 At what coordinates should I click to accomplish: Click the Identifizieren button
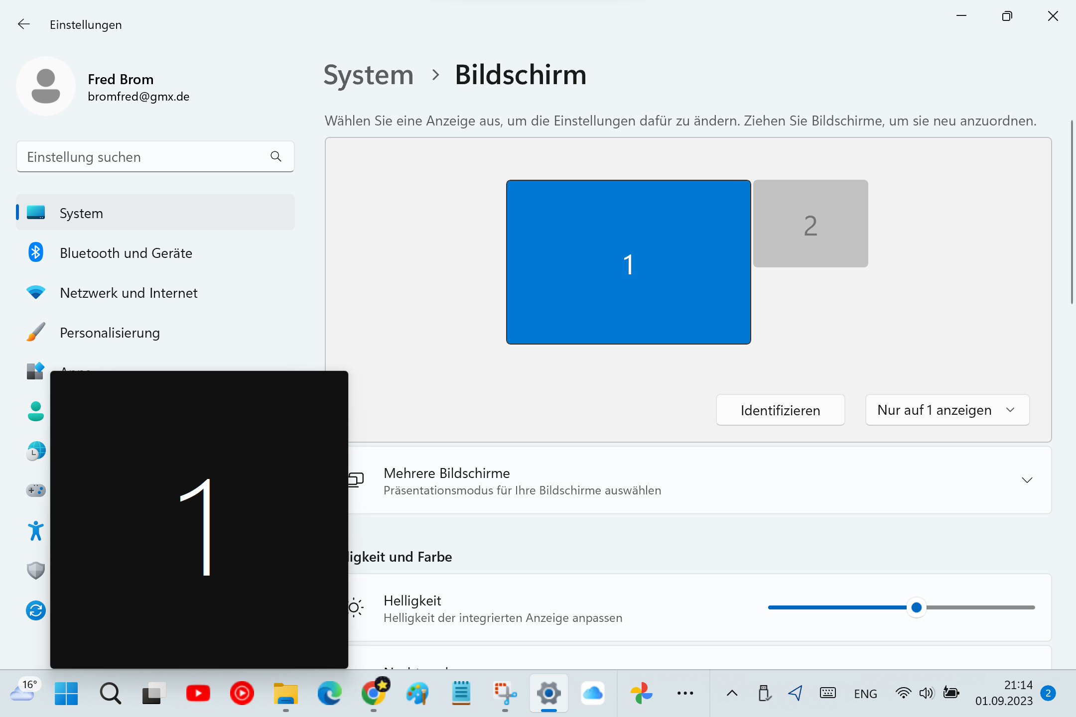point(780,410)
